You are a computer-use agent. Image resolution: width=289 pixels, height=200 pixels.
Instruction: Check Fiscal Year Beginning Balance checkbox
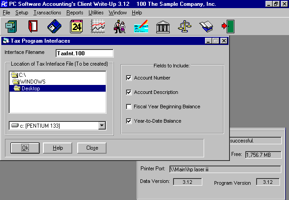129,107
